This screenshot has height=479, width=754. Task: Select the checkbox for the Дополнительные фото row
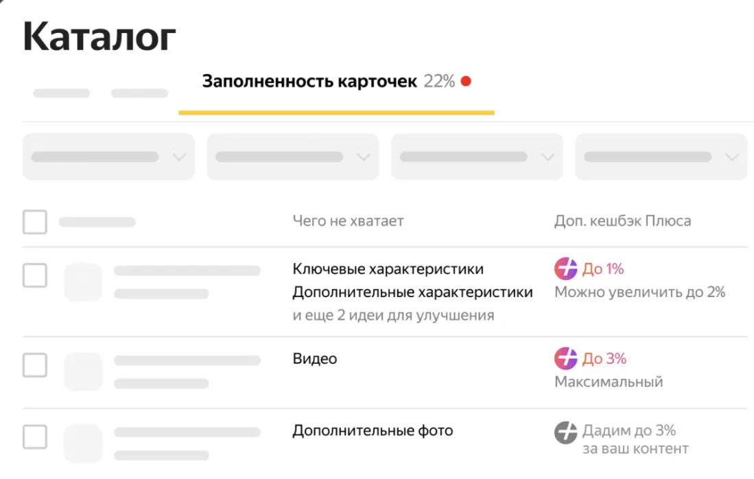coord(35,436)
